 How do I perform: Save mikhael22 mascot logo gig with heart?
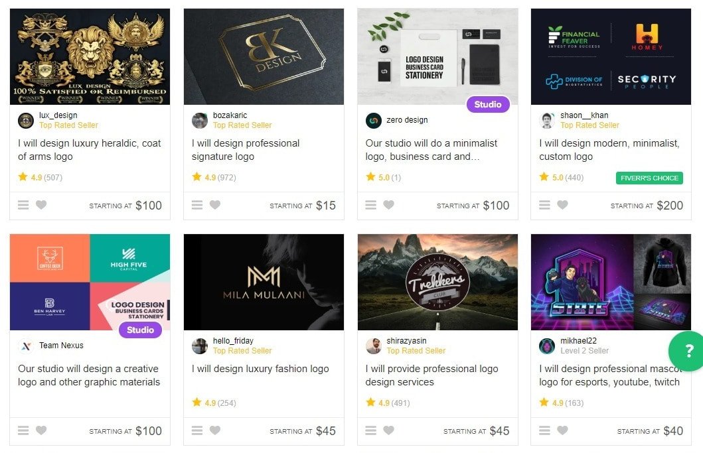coord(563,430)
